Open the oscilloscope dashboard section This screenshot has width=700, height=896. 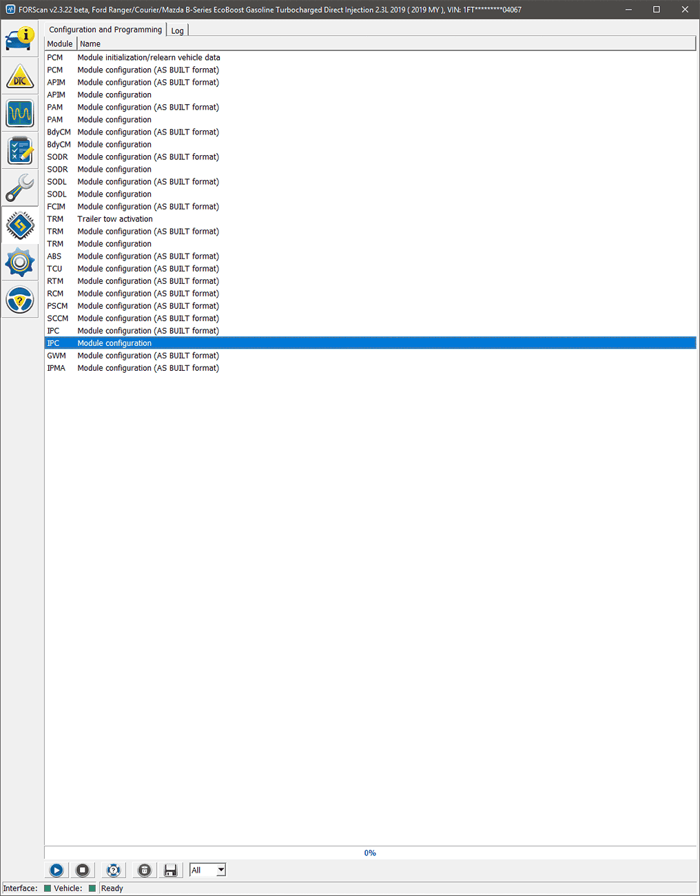pos(20,114)
